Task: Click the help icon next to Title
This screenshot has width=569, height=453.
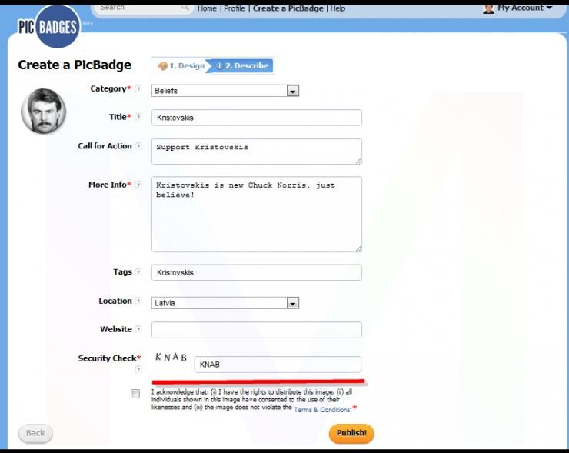Action: 138,117
